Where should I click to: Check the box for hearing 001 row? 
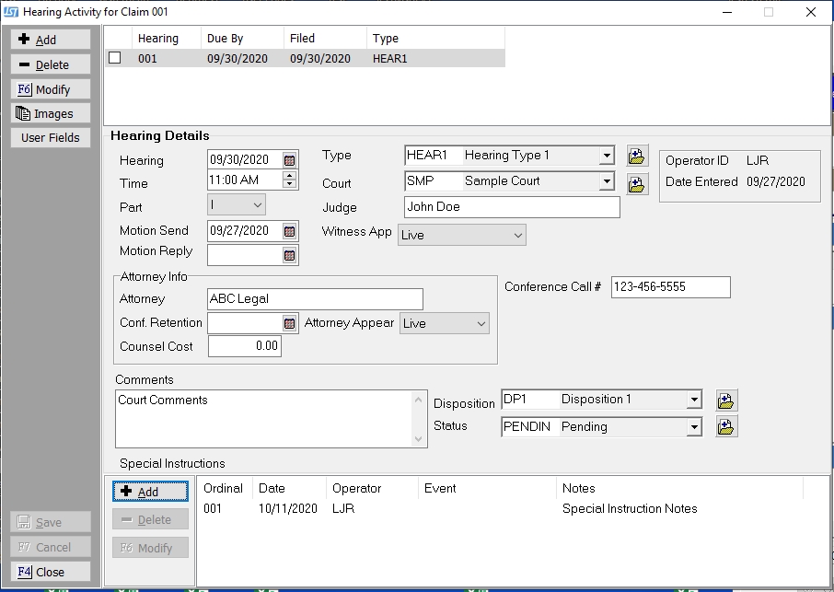click(115, 58)
